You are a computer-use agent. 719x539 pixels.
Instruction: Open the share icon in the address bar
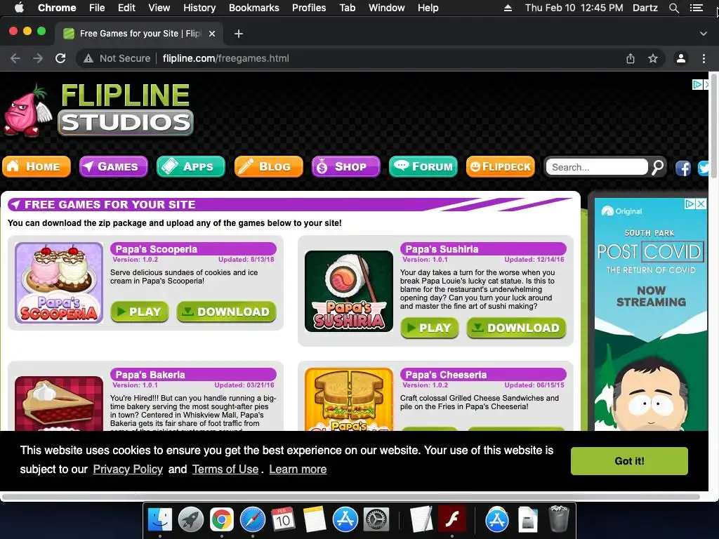pos(631,58)
